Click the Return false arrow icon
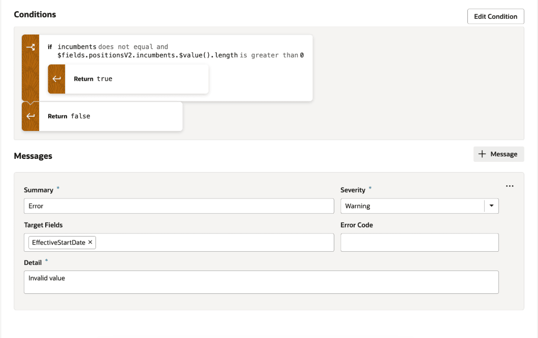 [x=30, y=116]
